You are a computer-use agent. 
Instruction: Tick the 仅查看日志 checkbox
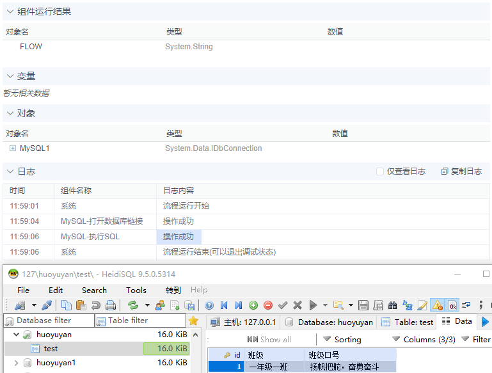[379, 171]
